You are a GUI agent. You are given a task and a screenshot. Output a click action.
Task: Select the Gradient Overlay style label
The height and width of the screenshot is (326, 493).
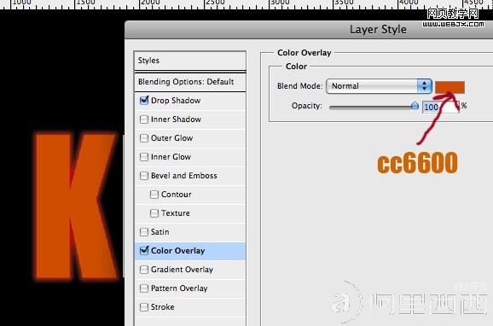point(182,270)
